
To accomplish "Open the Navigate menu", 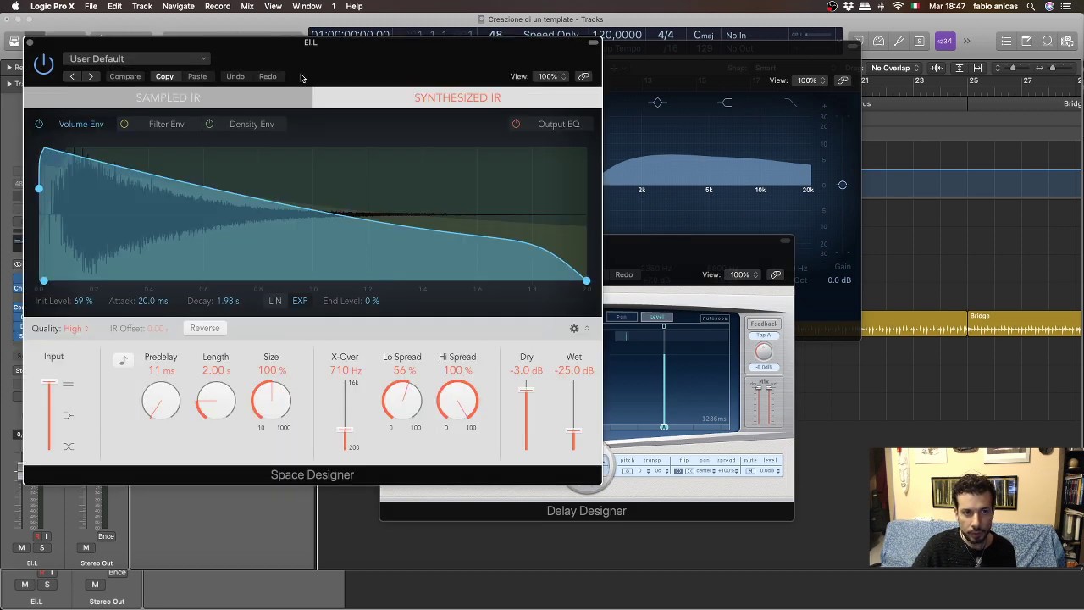I will click(178, 6).
